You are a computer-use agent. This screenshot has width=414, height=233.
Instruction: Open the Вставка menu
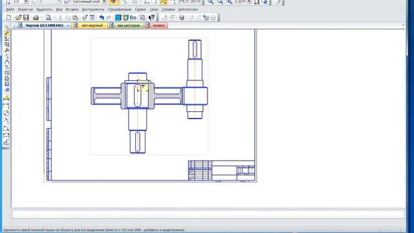click(x=72, y=9)
